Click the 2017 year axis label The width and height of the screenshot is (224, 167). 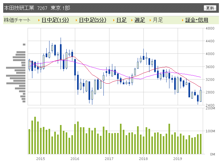coord(109,159)
